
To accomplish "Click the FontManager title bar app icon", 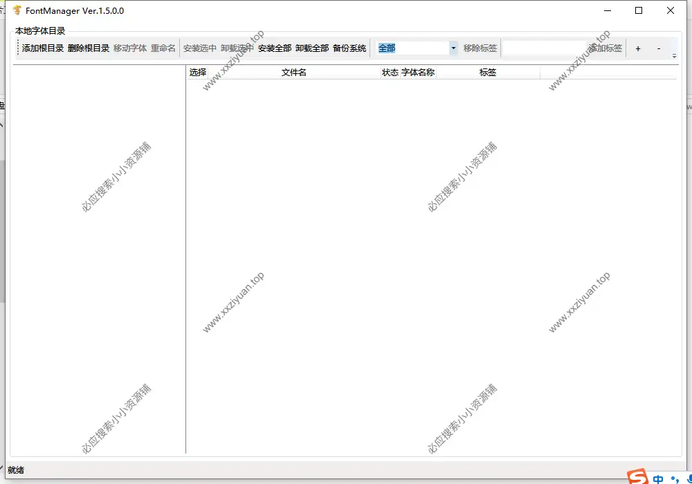I will [17, 10].
